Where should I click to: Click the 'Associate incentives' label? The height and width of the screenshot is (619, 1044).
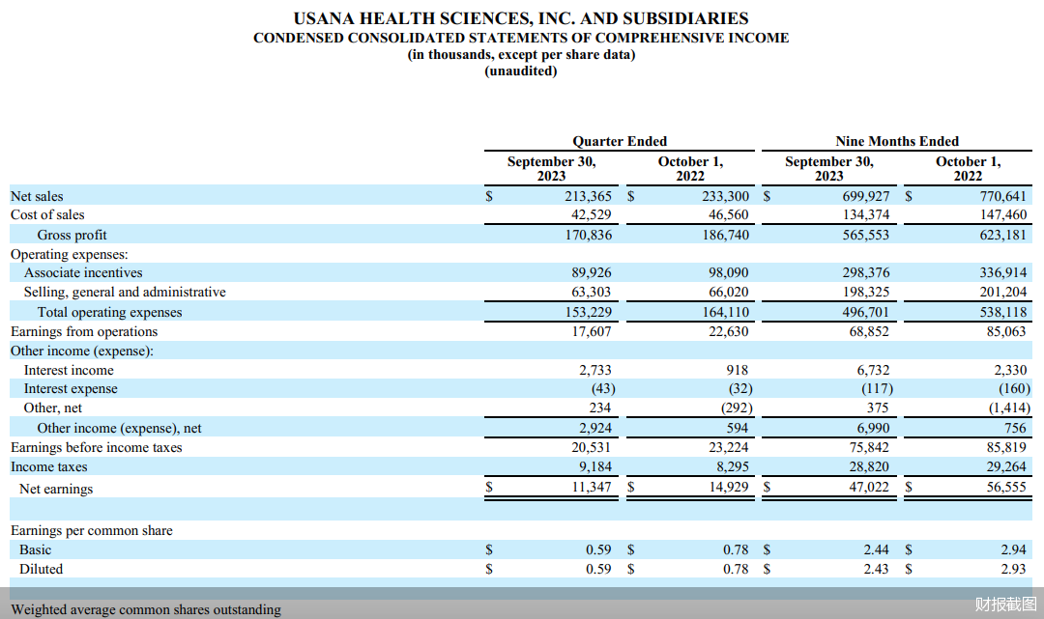pos(83,272)
